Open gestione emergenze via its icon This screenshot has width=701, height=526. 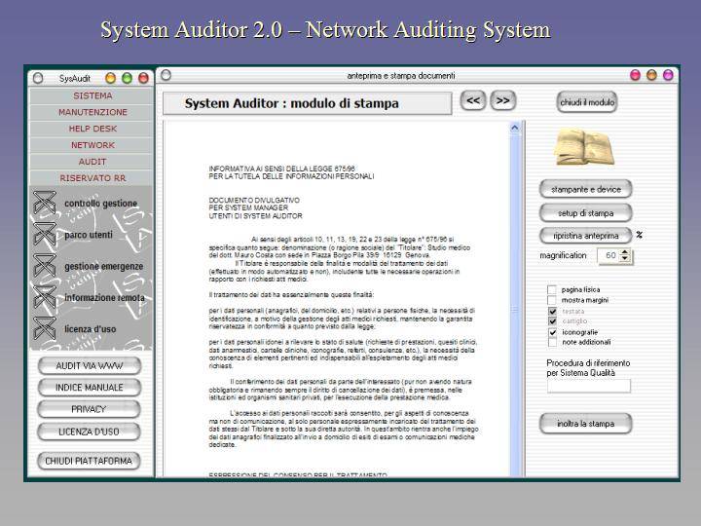coord(44,266)
